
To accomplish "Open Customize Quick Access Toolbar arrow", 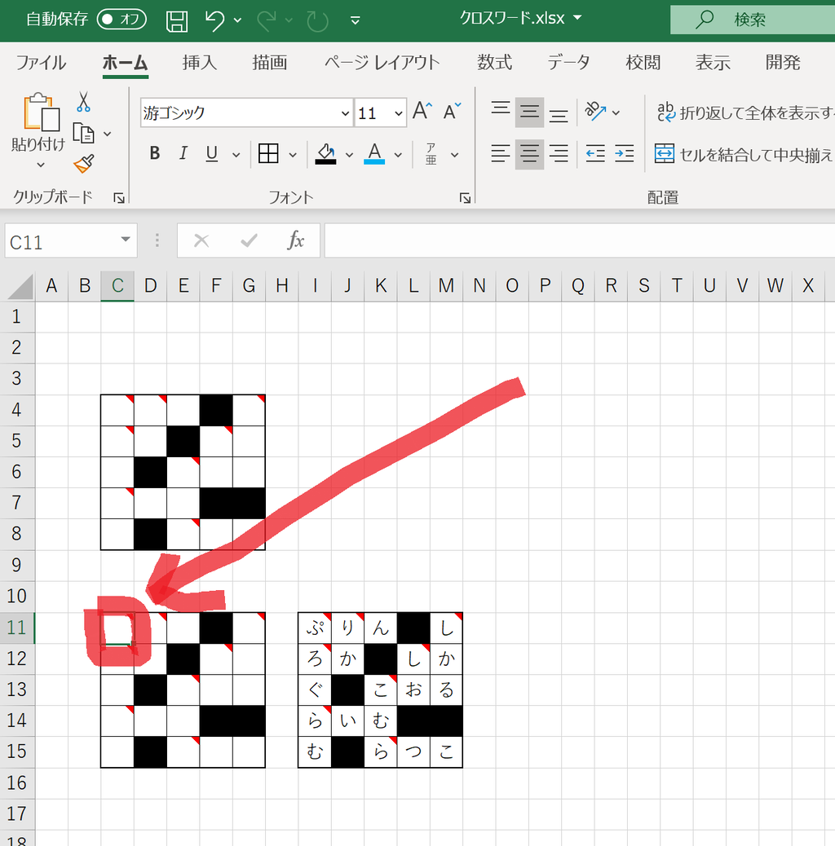I will 356,20.
